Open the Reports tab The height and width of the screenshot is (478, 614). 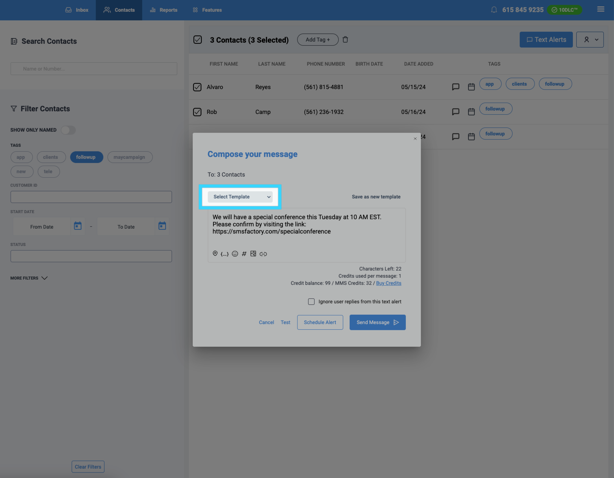tap(164, 10)
